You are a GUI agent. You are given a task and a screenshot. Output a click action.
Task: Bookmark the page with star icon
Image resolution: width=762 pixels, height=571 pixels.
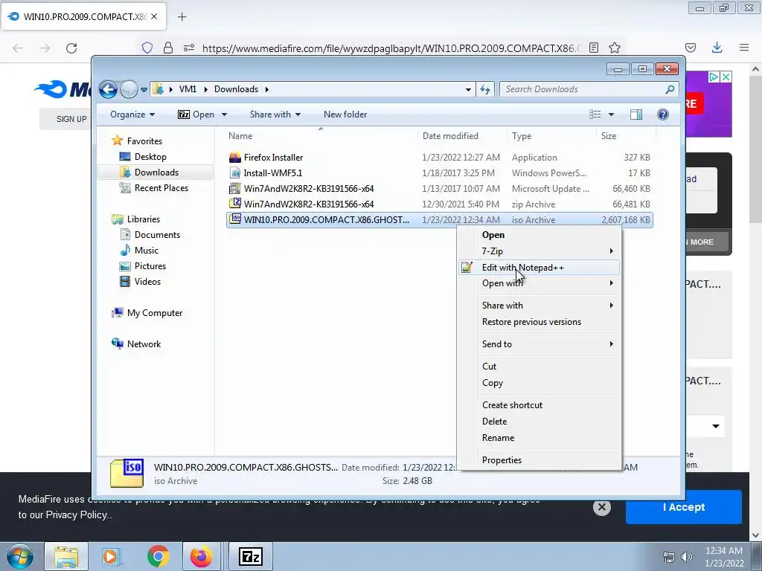pos(615,48)
